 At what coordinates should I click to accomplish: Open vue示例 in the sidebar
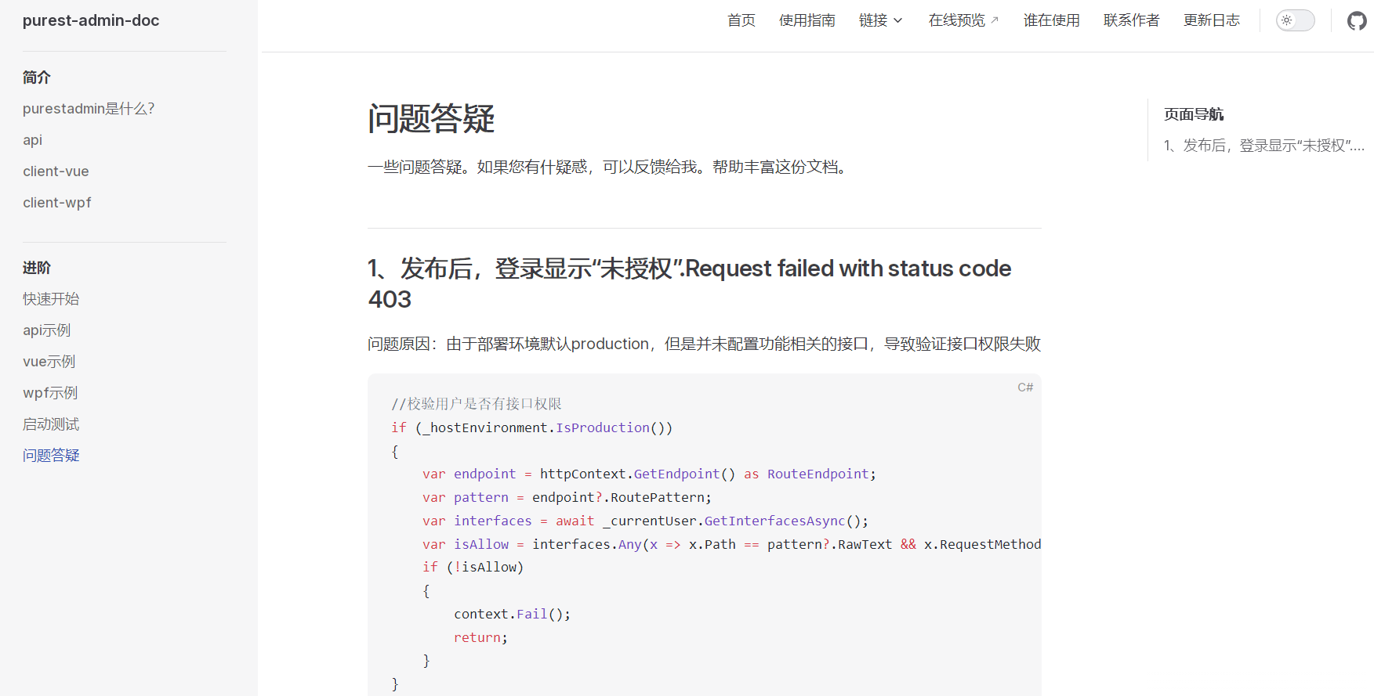click(x=49, y=362)
